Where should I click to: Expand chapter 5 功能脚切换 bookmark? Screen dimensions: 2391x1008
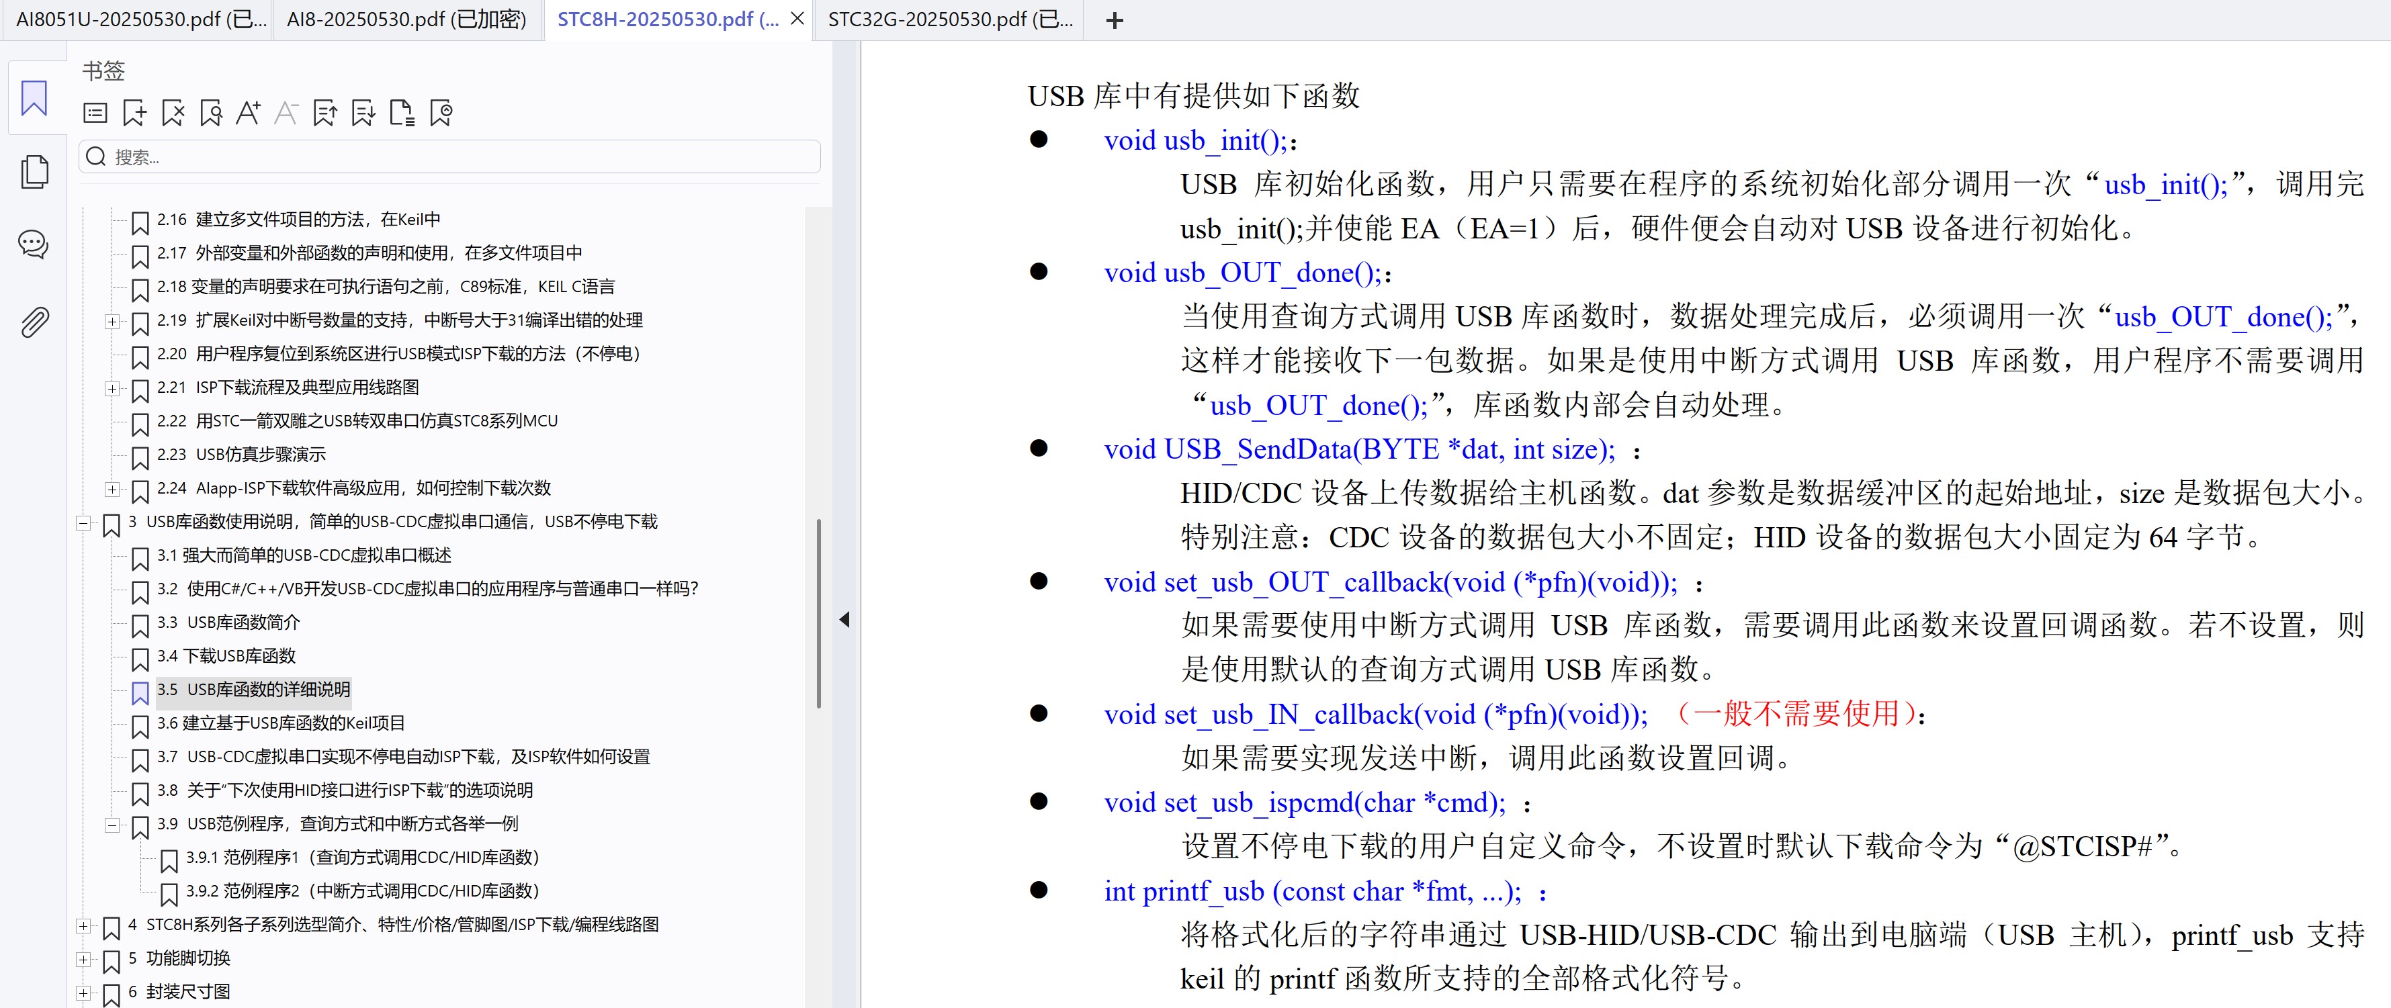(83, 960)
